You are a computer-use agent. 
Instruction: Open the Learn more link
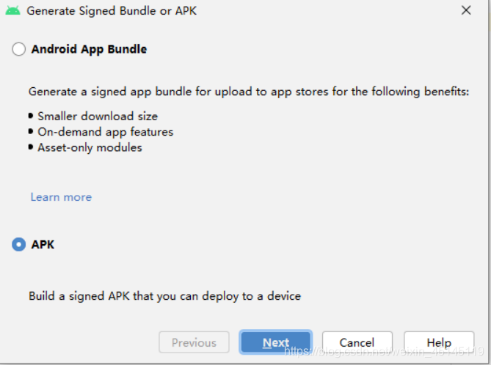(x=61, y=197)
